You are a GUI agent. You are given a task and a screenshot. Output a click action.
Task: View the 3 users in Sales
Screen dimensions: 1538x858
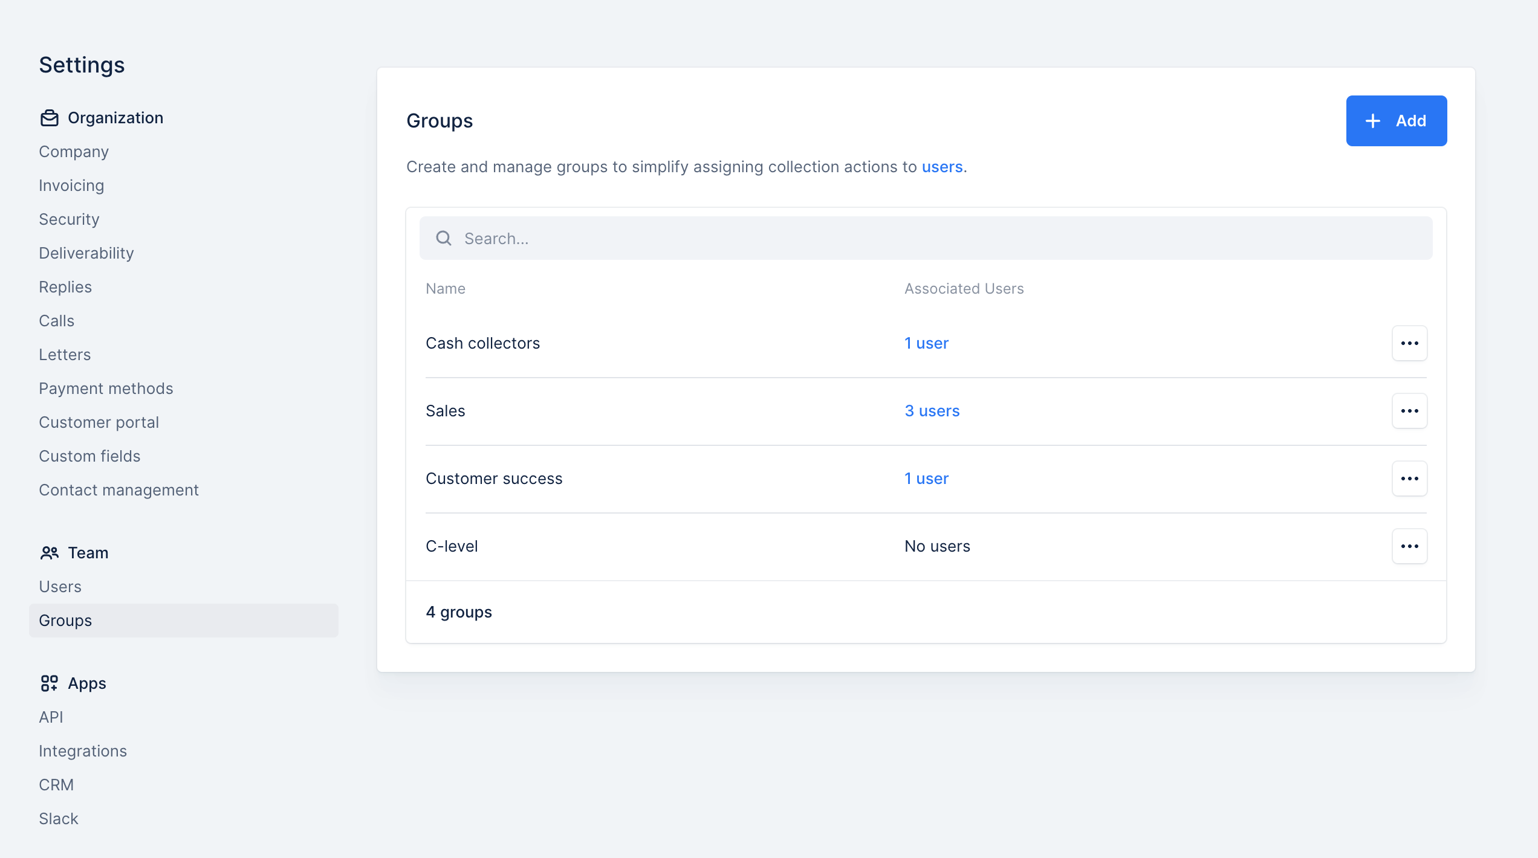(932, 411)
